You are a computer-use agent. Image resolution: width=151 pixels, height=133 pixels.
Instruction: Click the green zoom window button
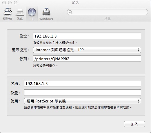[x=16, y=3]
